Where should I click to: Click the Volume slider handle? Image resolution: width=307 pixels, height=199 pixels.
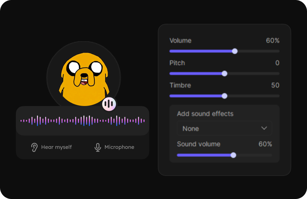pyautogui.click(x=234, y=51)
